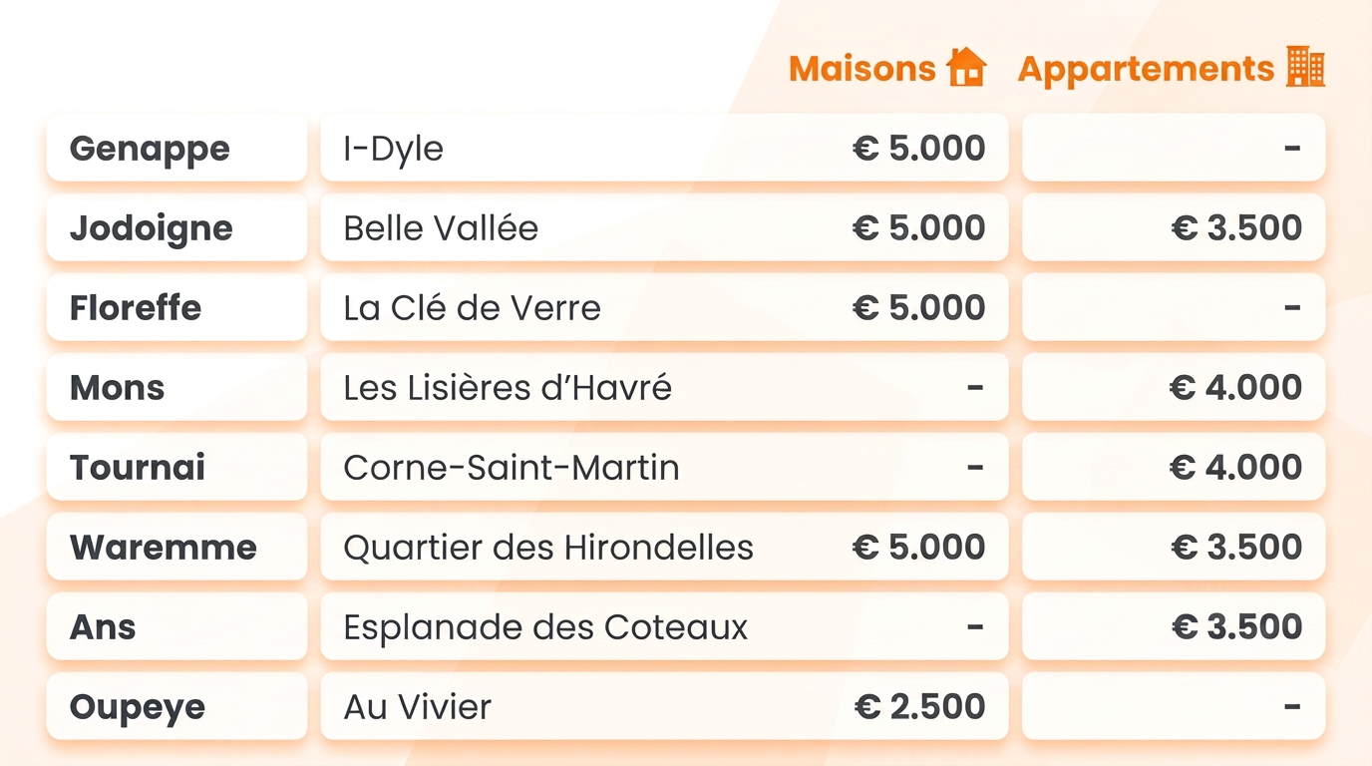
Task: Select the Ans city cell
Action: pyautogui.click(x=176, y=626)
